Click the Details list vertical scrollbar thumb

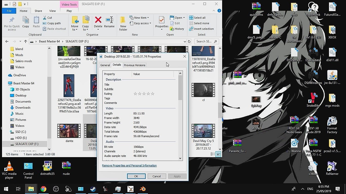click(x=180, y=87)
